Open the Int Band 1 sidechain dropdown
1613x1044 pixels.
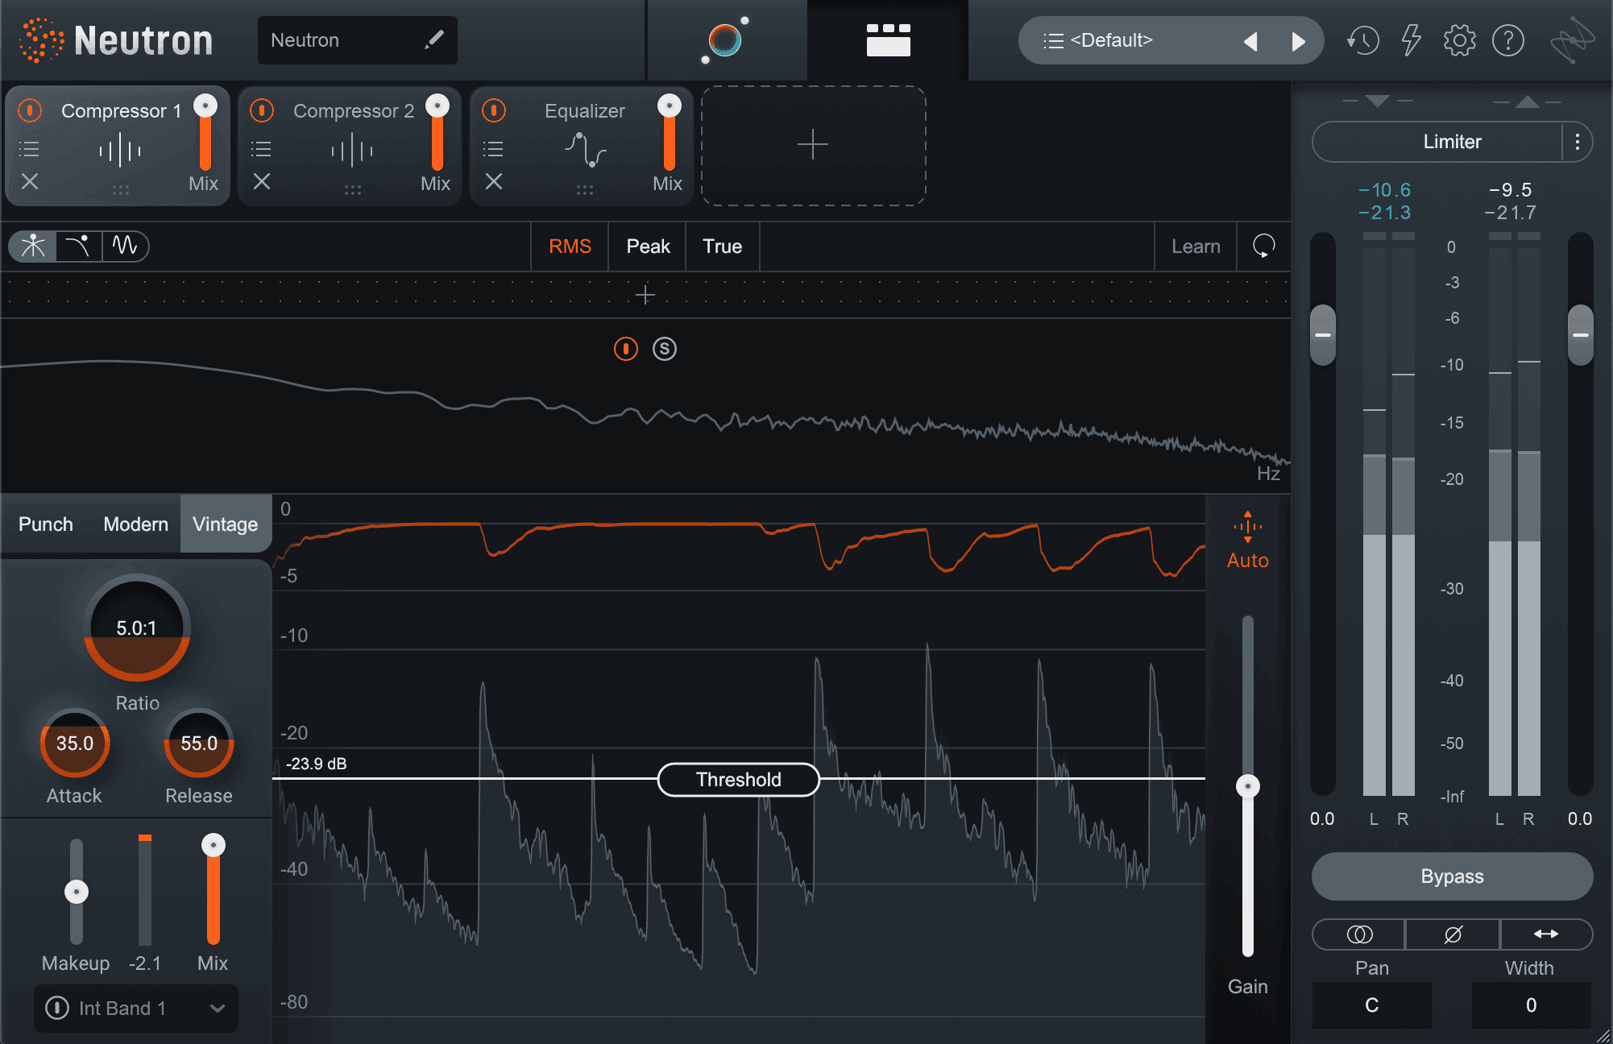(x=136, y=1008)
